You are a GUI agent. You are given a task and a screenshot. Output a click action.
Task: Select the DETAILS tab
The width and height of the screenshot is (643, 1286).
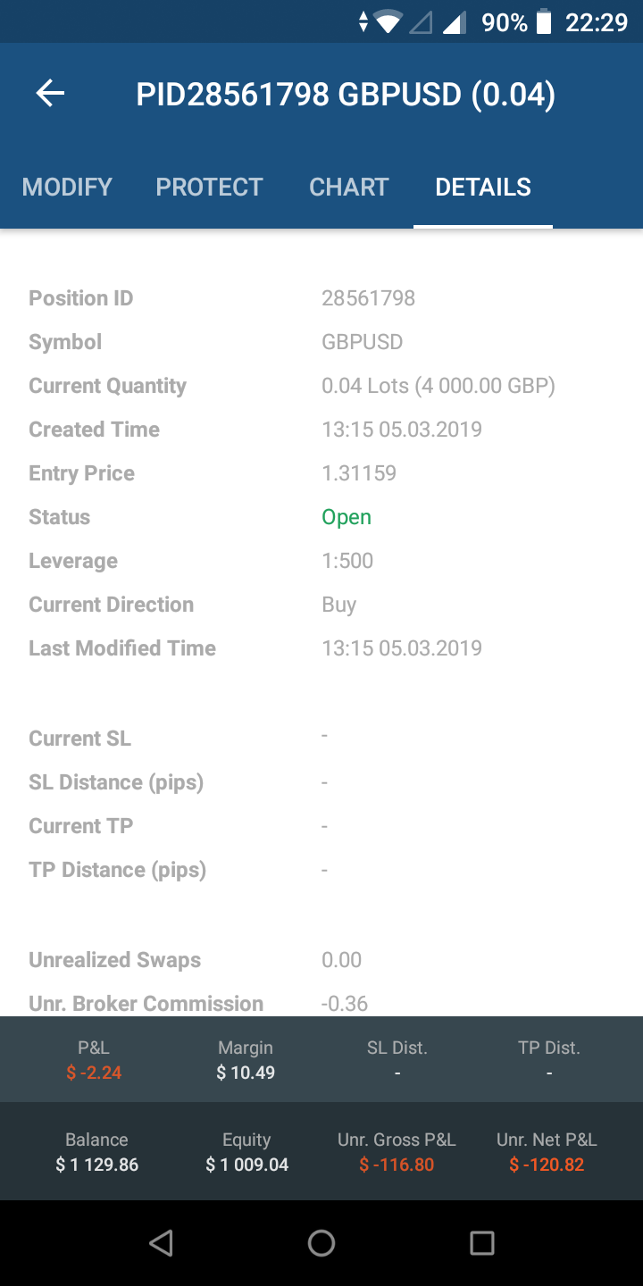click(483, 188)
